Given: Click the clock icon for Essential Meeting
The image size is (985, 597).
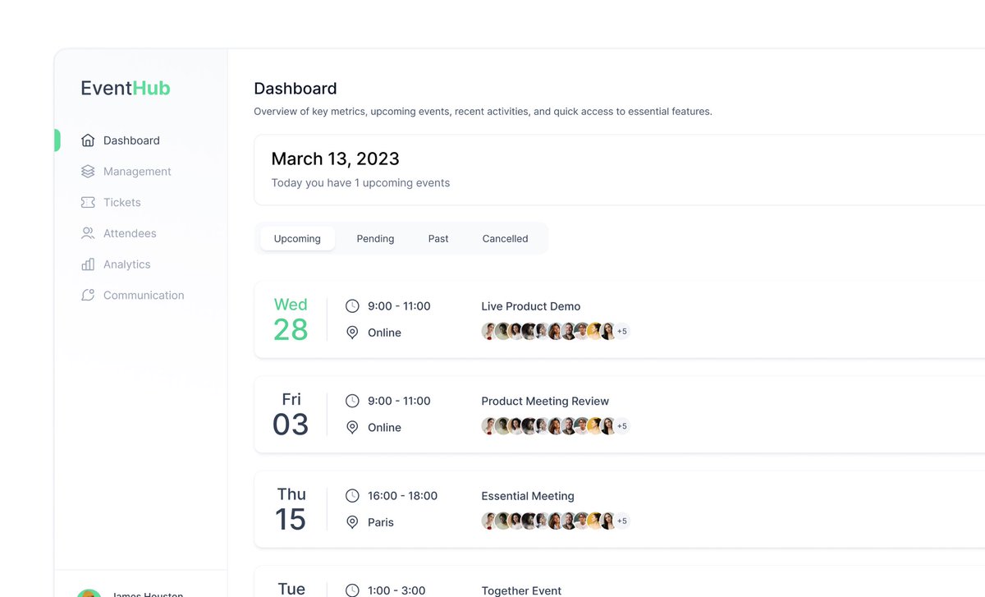Looking at the screenshot, I should 352,496.
